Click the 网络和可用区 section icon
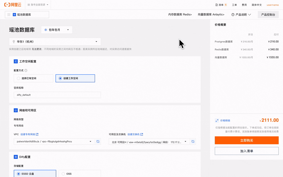The image size is (283, 177). [16, 110]
